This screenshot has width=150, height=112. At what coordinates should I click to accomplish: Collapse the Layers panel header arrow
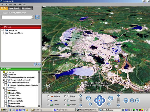pyautogui.click(x=2, y=69)
